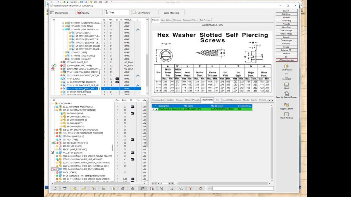Screen dimensions: 351x197
Task: Select 66-200-03 [SHAFT 2] in lower tree
Action: pyautogui.click(x=77, y=120)
